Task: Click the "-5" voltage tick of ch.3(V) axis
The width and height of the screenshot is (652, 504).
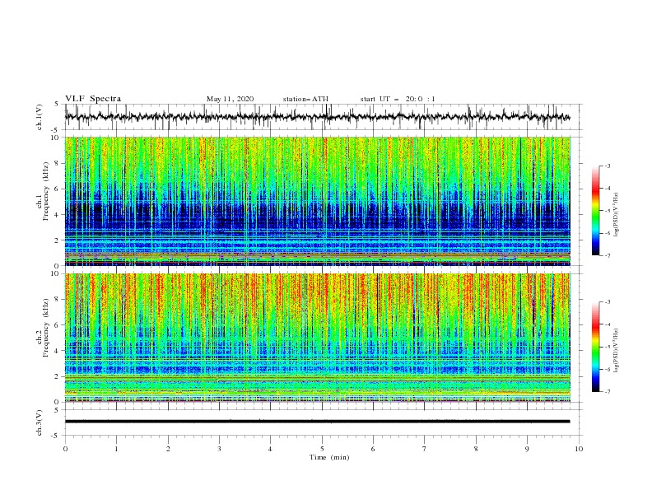Action: tap(56, 436)
